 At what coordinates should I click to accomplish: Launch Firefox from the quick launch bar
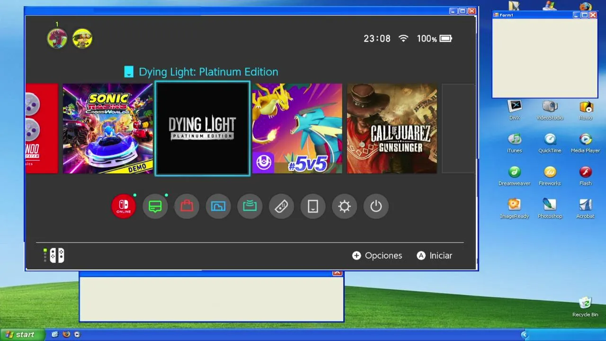(x=66, y=334)
